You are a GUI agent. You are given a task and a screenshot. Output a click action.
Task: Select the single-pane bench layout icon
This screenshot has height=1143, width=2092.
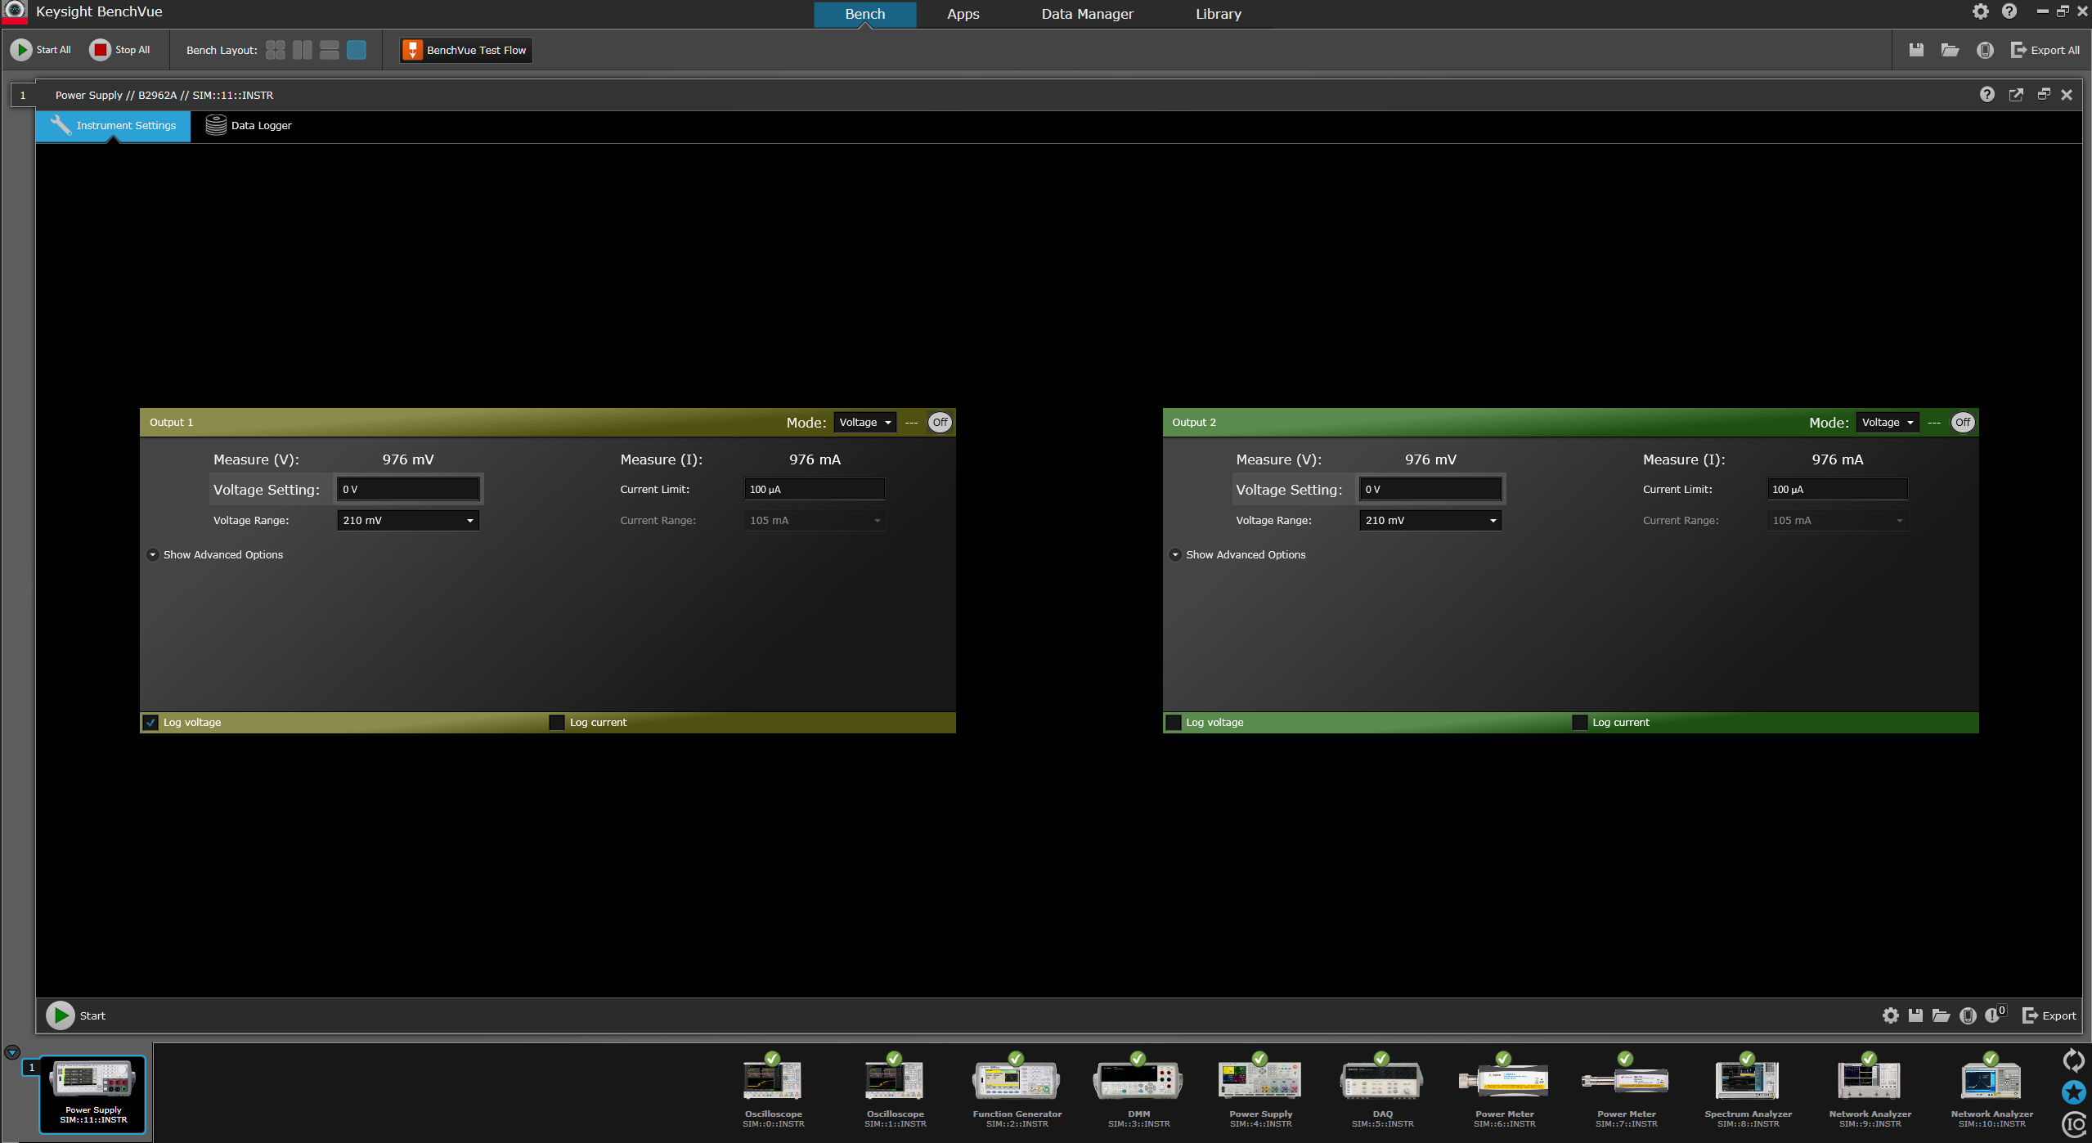coord(357,50)
